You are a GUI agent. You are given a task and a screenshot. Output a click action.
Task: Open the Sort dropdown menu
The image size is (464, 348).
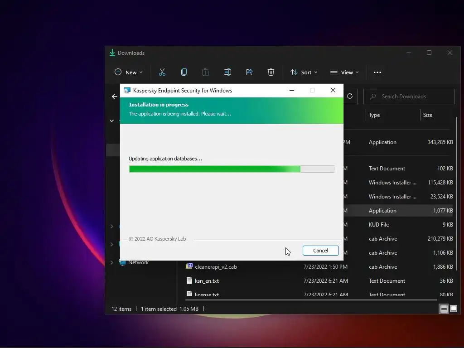[x=304, y=72]
